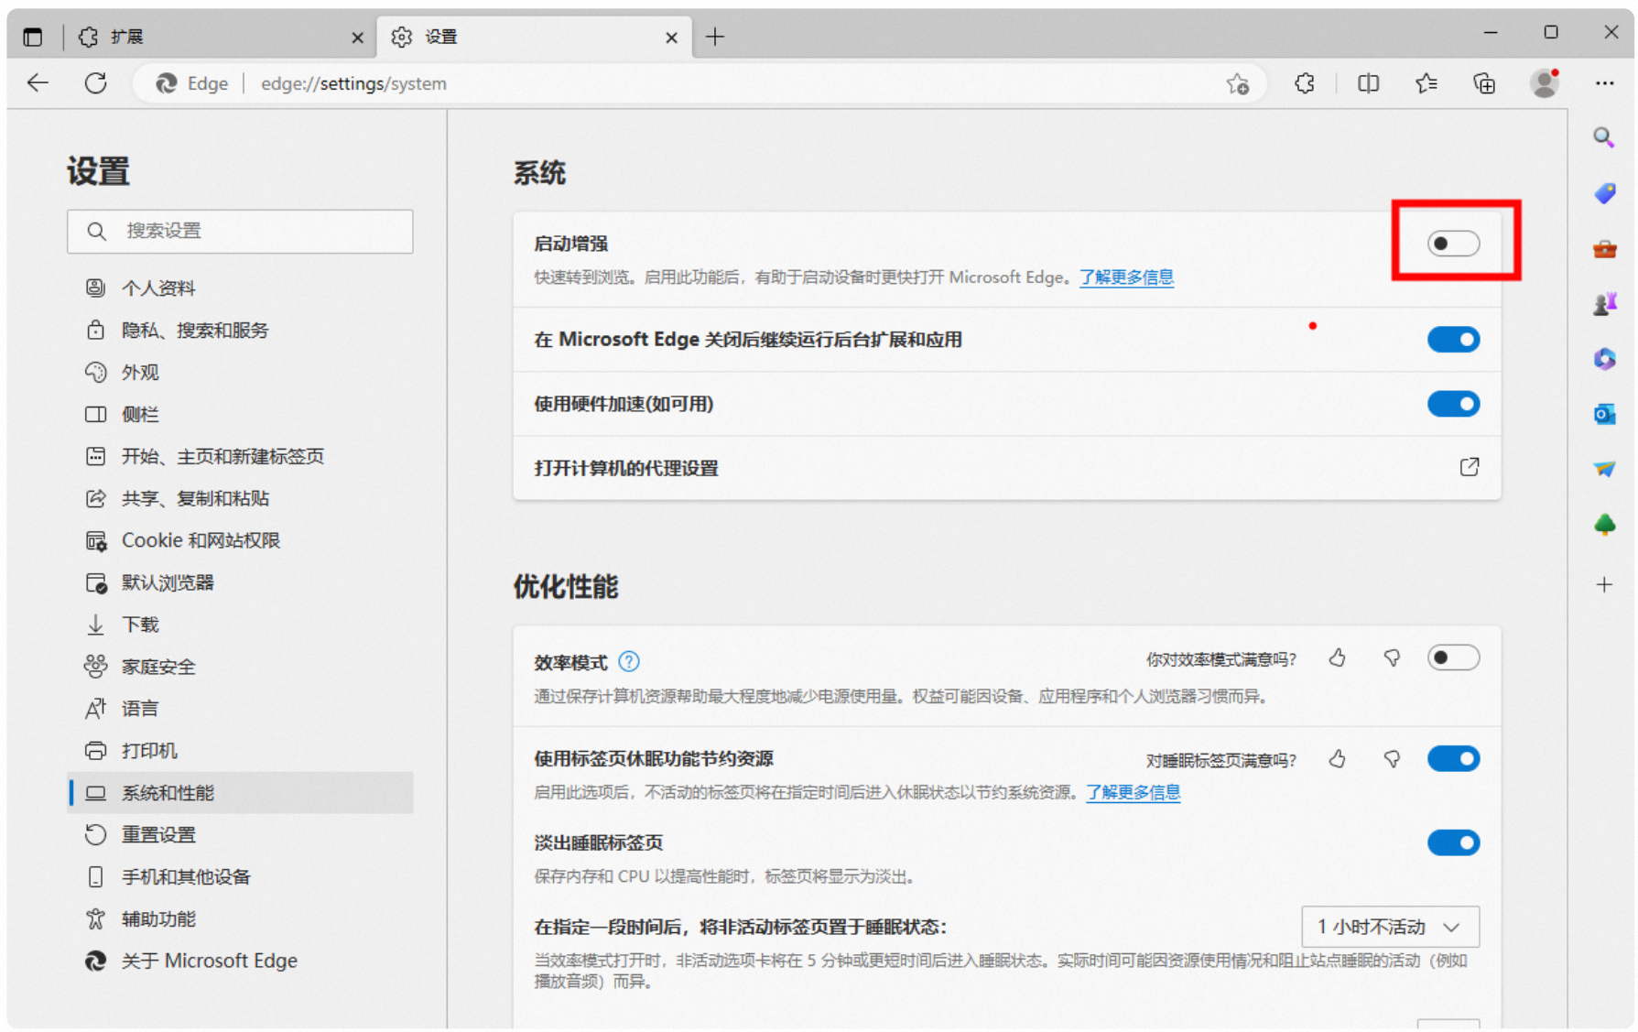Click the plus to customize sidebar
This screenshot has width=1638, height=1032.
click(x=1604, y=584)
